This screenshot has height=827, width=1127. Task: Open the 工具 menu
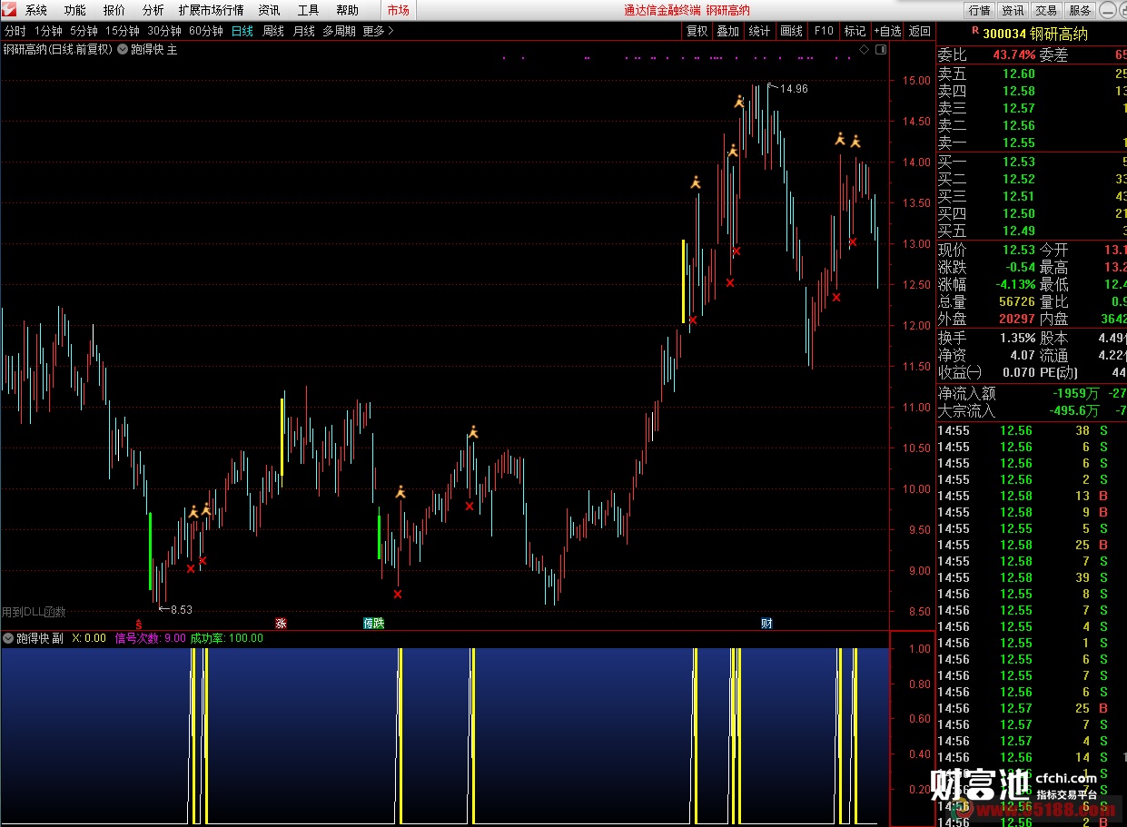[309, 10]
